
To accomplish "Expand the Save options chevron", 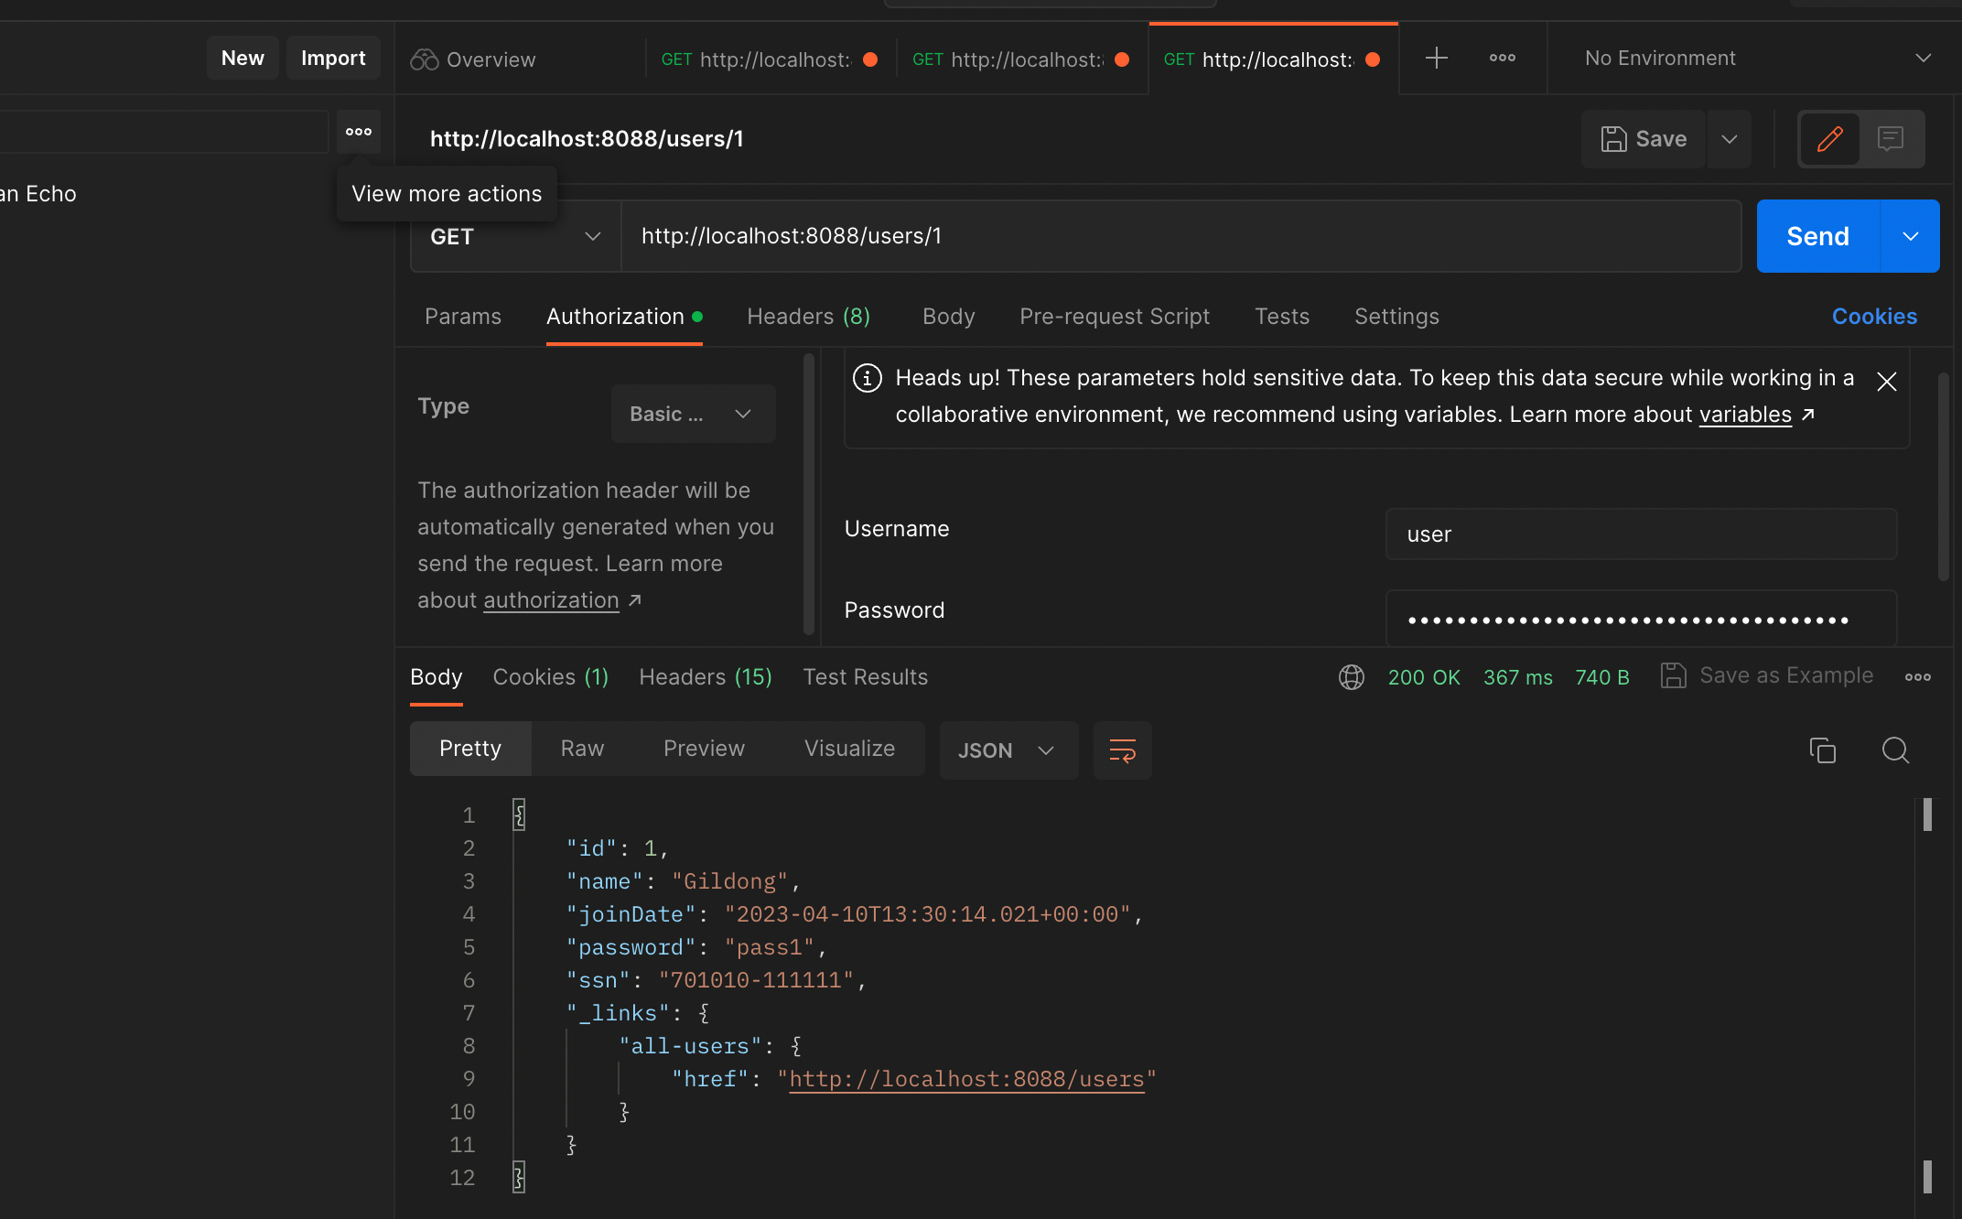I will point(1730,139).
